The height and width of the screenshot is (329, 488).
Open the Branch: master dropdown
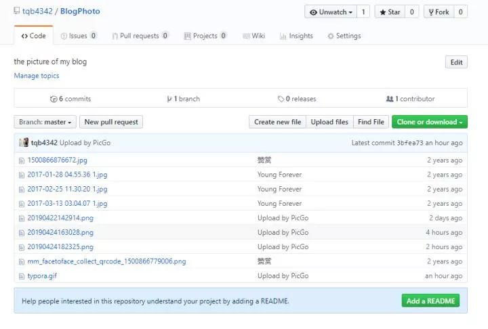(x=45, y=122)
